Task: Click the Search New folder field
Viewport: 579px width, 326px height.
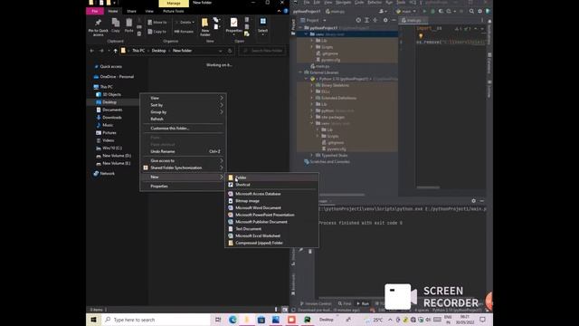Action: pyautogui.click(x=262, y=51)
